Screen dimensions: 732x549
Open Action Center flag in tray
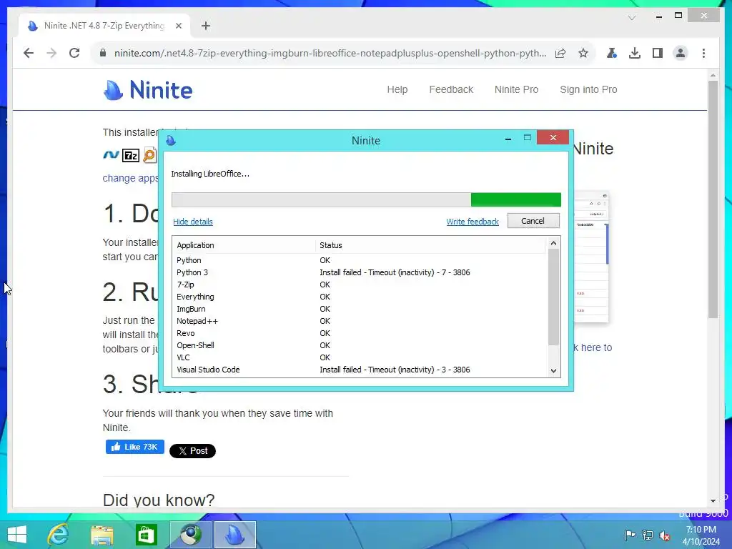630,535
